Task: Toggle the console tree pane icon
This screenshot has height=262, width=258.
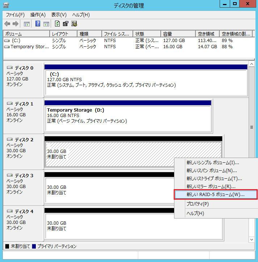Action: (27, 24)
